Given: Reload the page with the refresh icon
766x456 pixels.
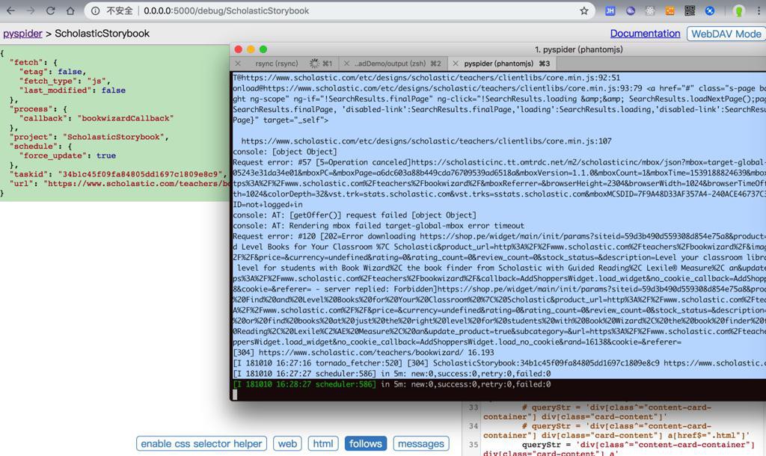Looking at the screenshot, I should tap(50, 10).
